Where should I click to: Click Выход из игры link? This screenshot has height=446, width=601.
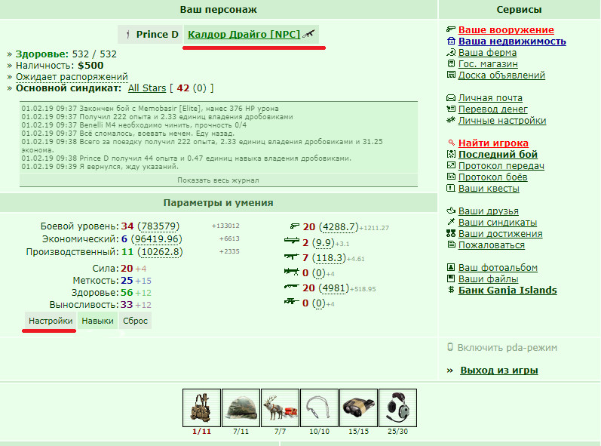tap(499, 370)
